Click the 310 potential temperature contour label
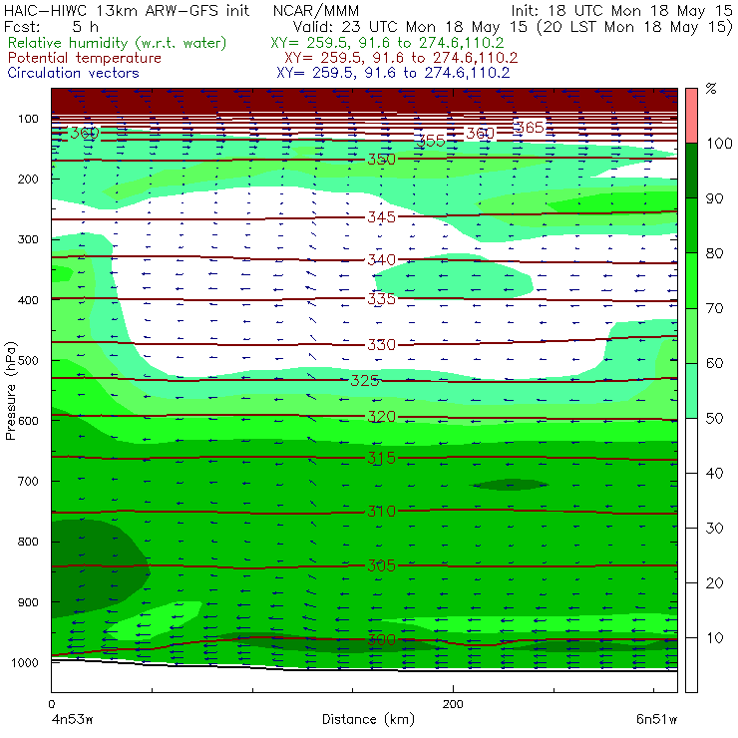The height and width of the screenshot is (738, 738). tap(381, 512)
